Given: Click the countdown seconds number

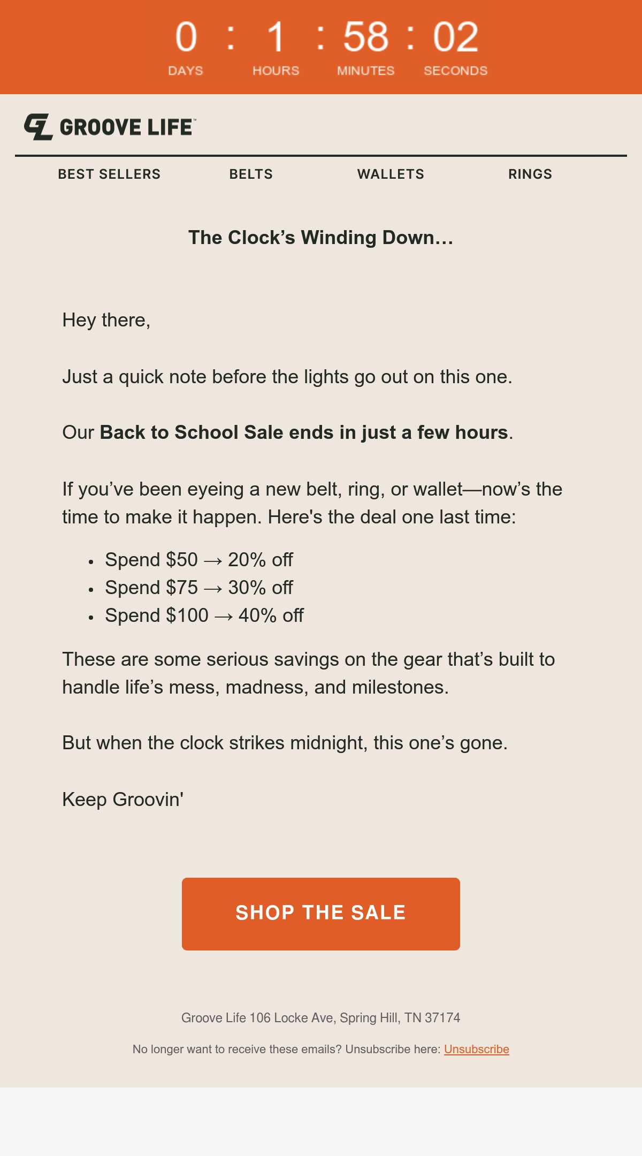Looking at the screenshot, I should [456, 37].
